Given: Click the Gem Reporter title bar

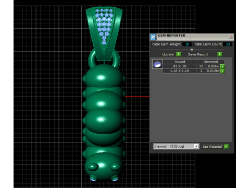Looking at the screenshot, I should 192,37.
